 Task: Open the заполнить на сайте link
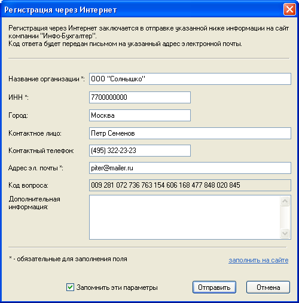258,260
